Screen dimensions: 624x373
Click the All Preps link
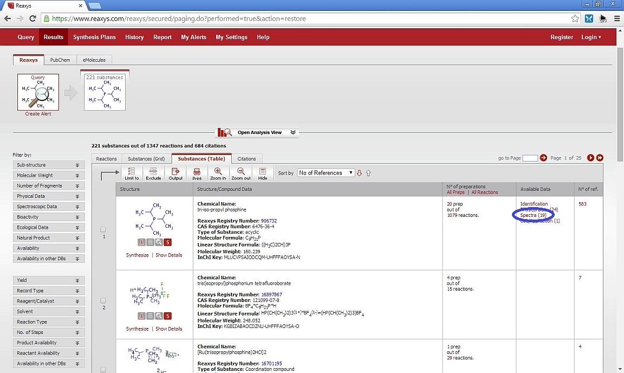[x=456, y=192]
